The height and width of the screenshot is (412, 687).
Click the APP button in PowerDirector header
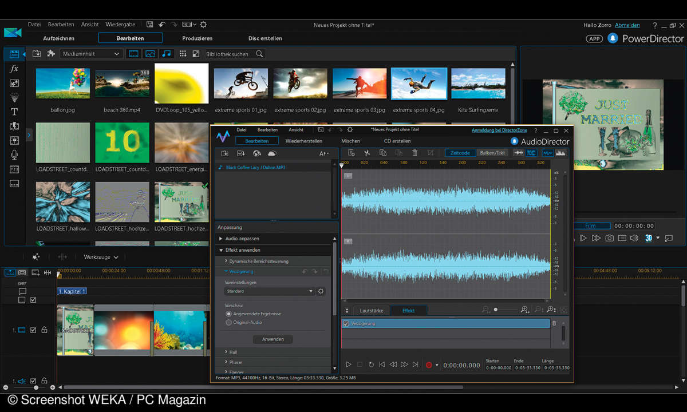[x=594, y=38]
